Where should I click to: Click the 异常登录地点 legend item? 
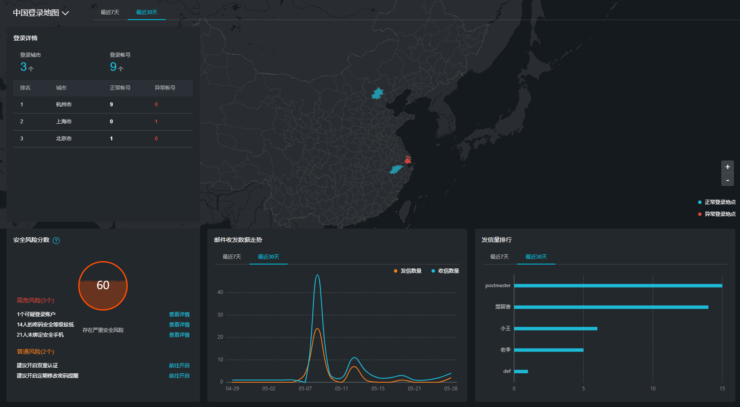tap(717, 214)
